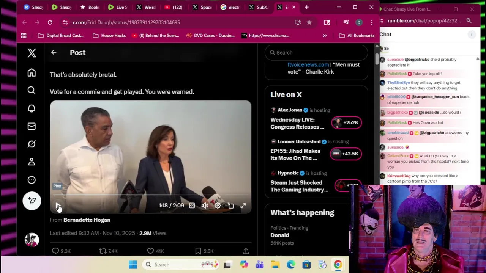Install app icon in address bar
The image size is (486, 273).
point(298,22)
